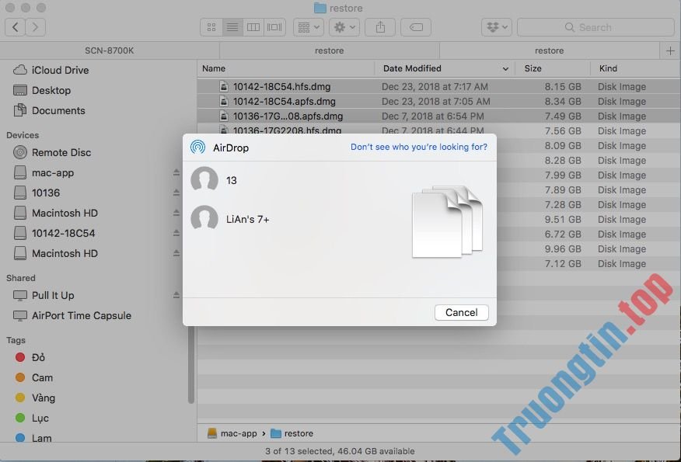
Task: Open the arrange-by grouping dropdown
Action: tap(309, 27)
